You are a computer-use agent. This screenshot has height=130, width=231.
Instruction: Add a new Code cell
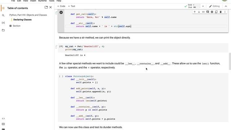coord(61,6)
